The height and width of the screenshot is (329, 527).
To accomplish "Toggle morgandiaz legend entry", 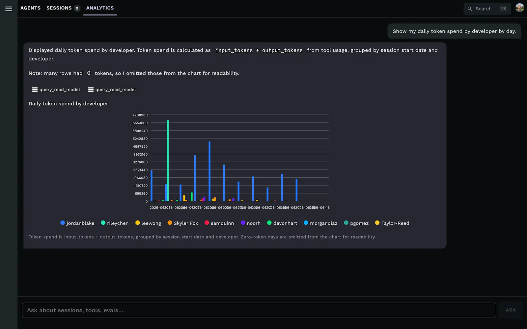I will (320, 223).
